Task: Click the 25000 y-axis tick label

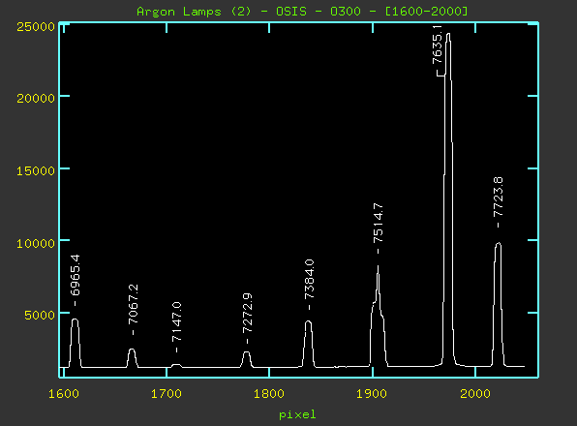Action: [x=36, y=26]
